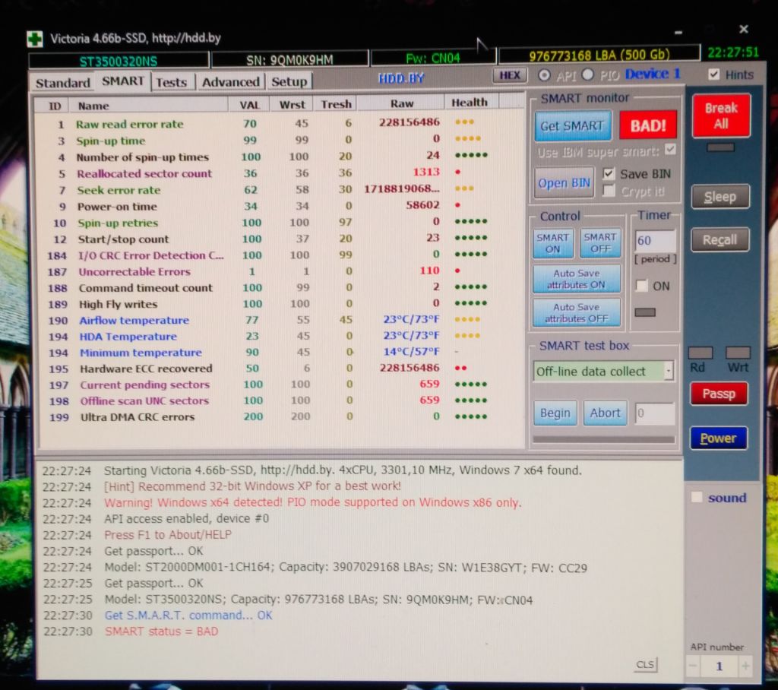Put the drive to Sleep
The height and width of the screenshot is (690, 778).
(x=720, y=197)
